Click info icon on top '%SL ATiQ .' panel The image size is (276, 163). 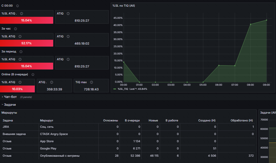pos(21,14)
